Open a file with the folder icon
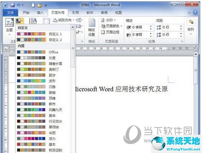The height and width of the screenshot is (153, 202). 40,6
